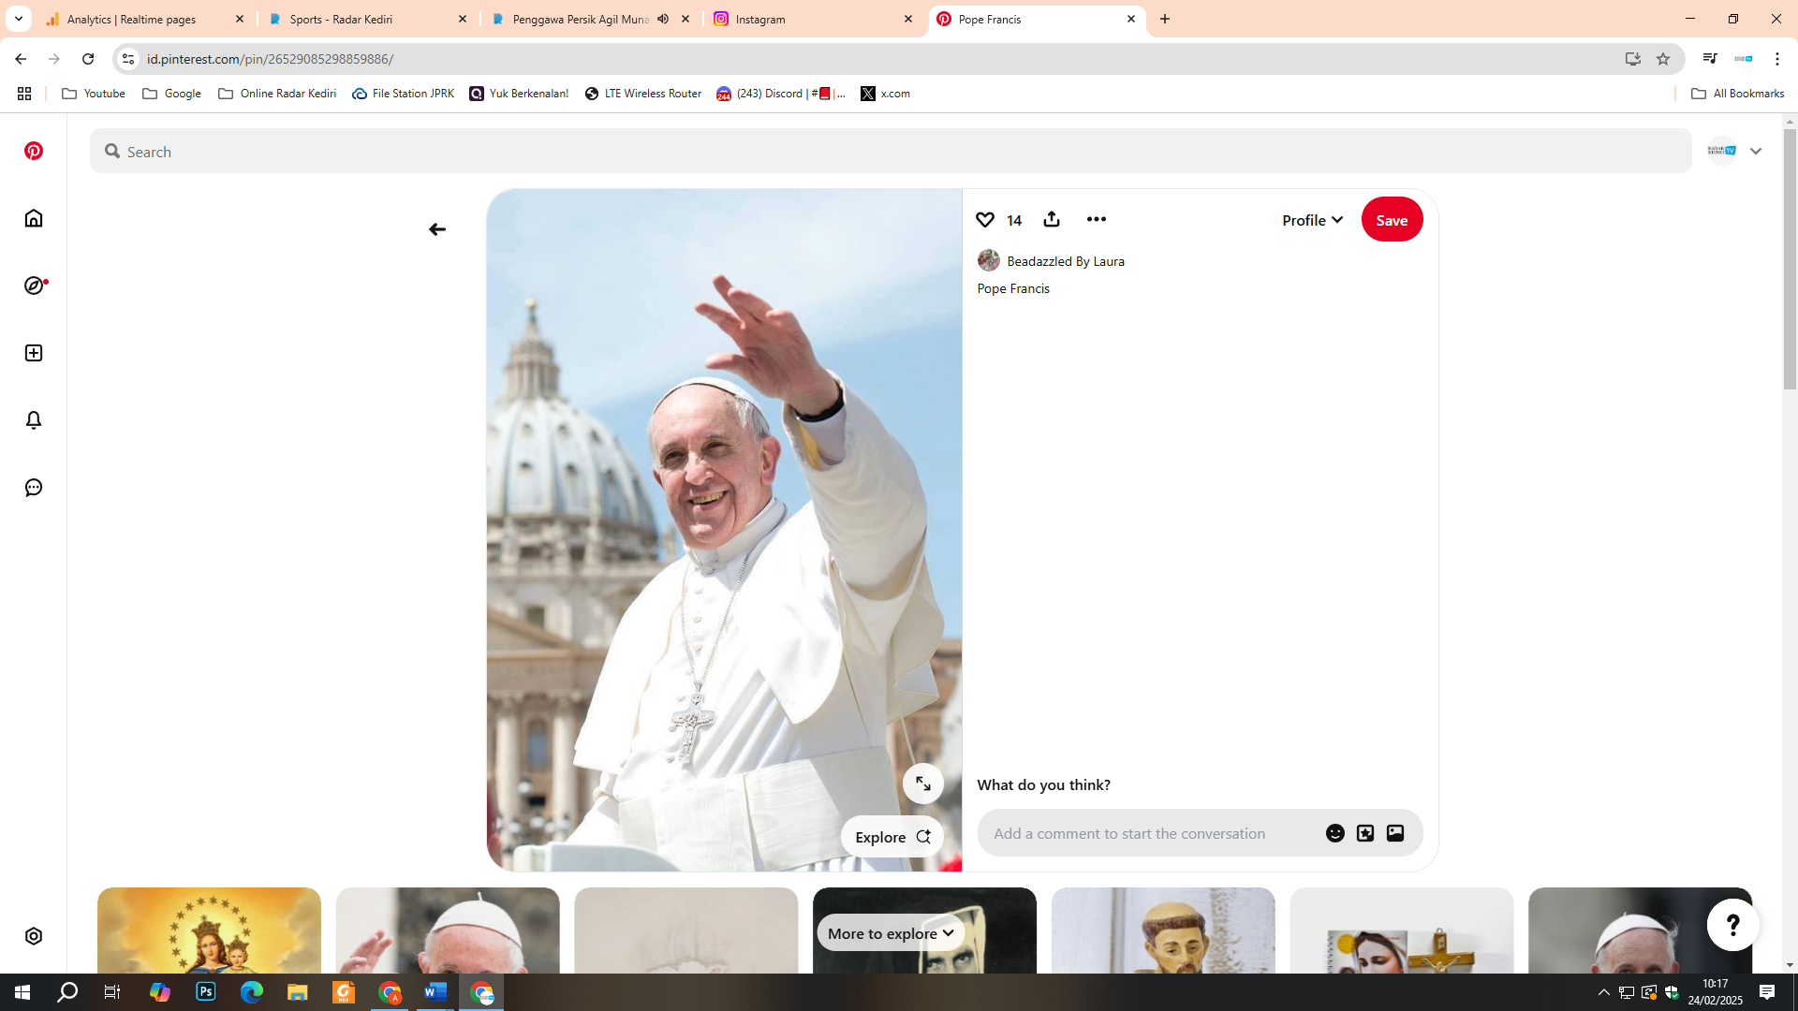
Task: Mute the Penggawa Persik tab audio
Action: point(663,19)
